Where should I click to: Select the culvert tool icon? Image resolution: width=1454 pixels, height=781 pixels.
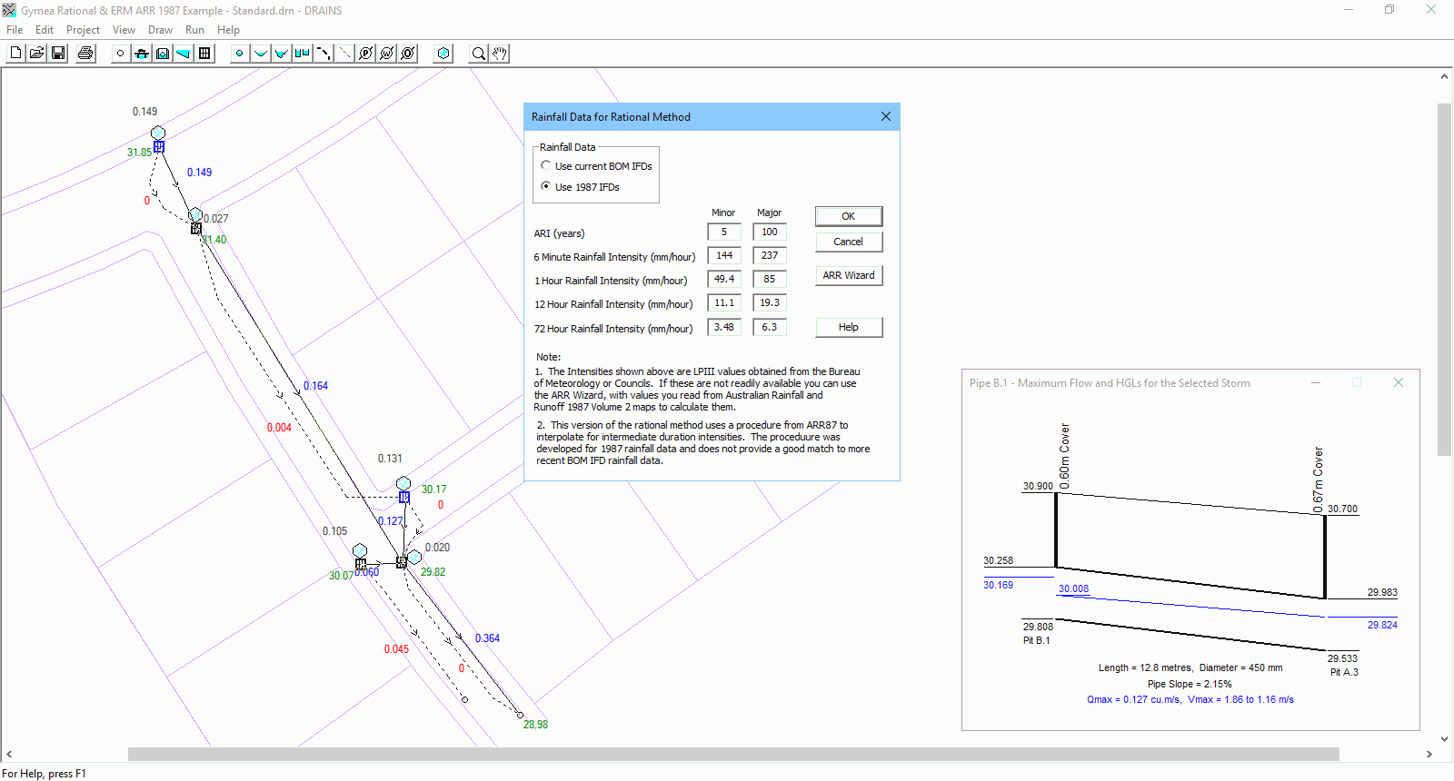(162, 54)
